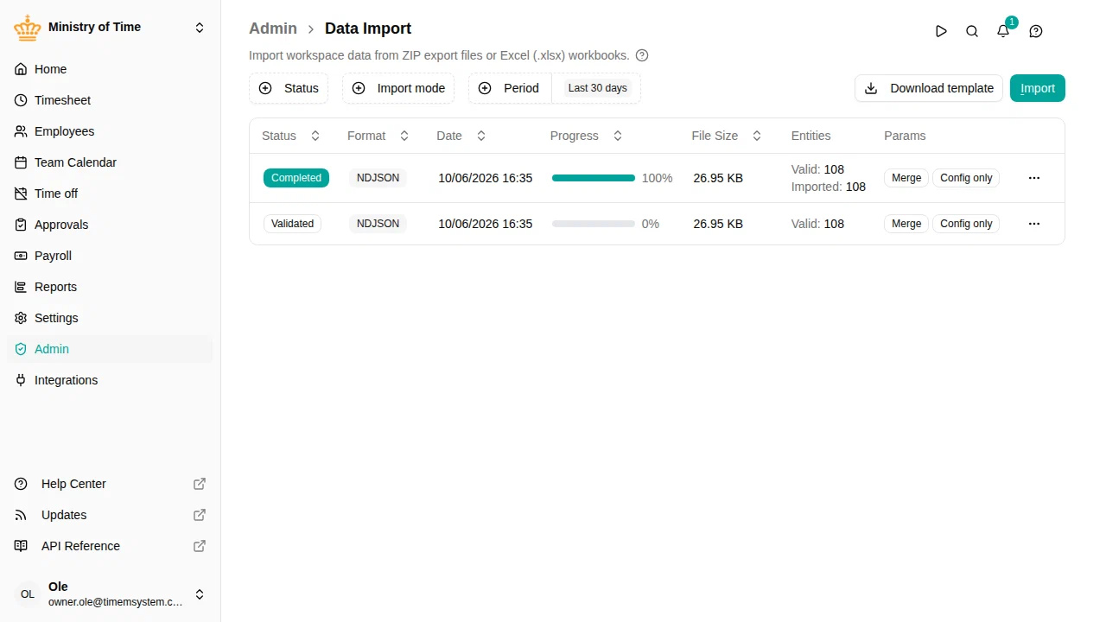Click the 0% progress bar of Validated row
1106x622 pixels.
(594, 224)
